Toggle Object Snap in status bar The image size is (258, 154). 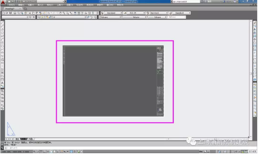click(x=52, y=152)
